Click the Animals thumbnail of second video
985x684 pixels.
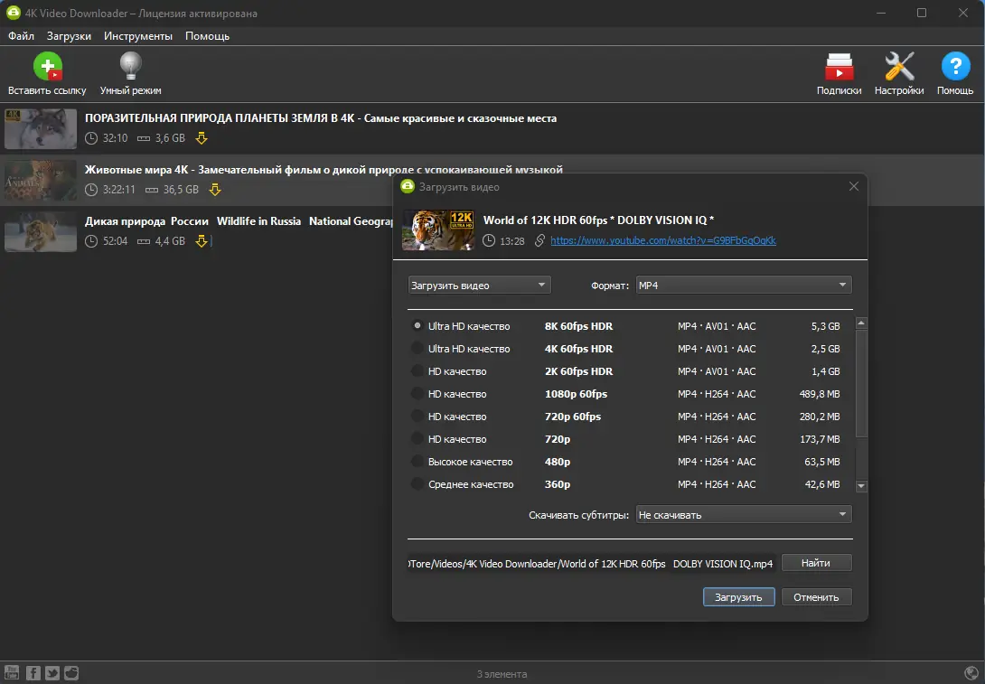tap(40, 181)
